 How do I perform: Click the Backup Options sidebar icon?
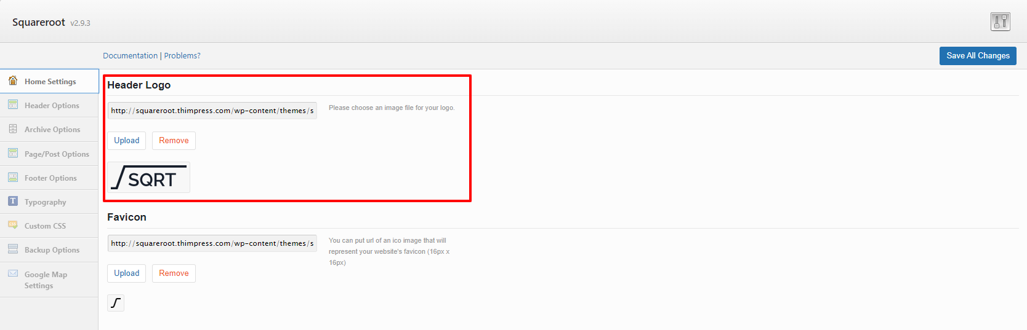(x=13, y=249)
